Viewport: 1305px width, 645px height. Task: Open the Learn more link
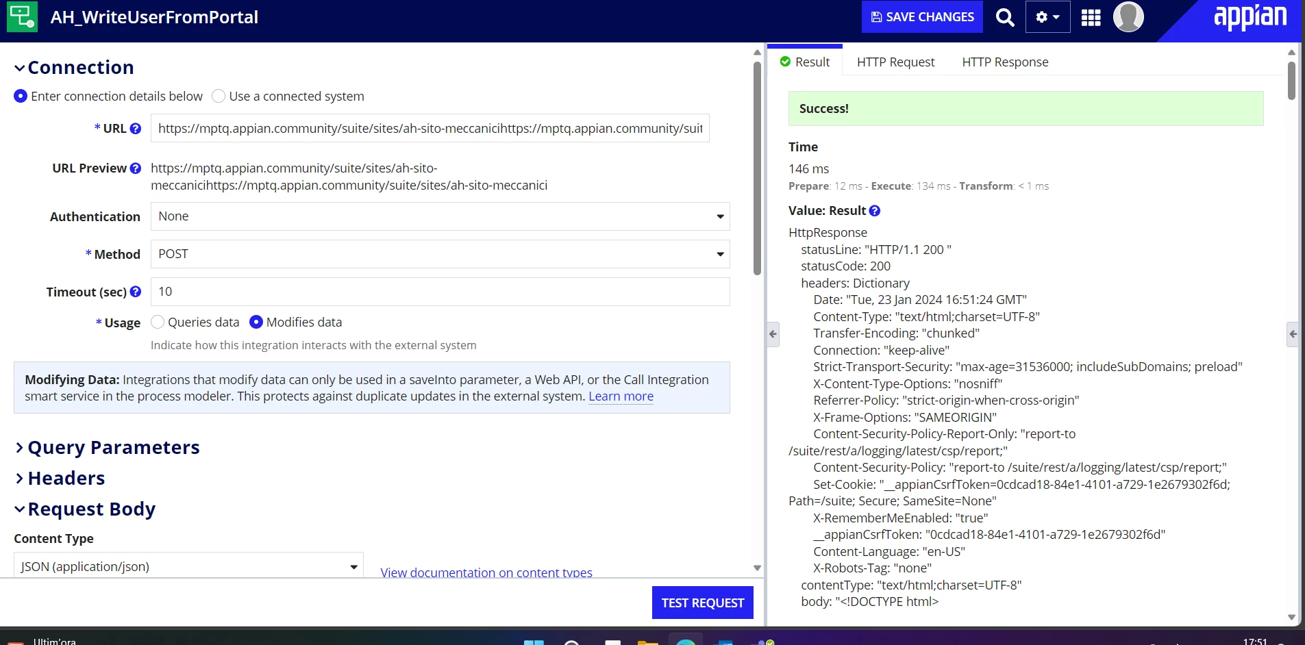[621, 396]
